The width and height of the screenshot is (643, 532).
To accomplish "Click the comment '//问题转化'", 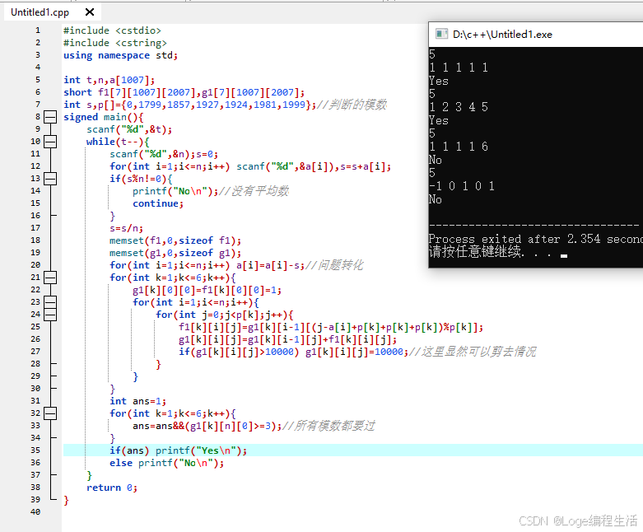I will point(334,265).
